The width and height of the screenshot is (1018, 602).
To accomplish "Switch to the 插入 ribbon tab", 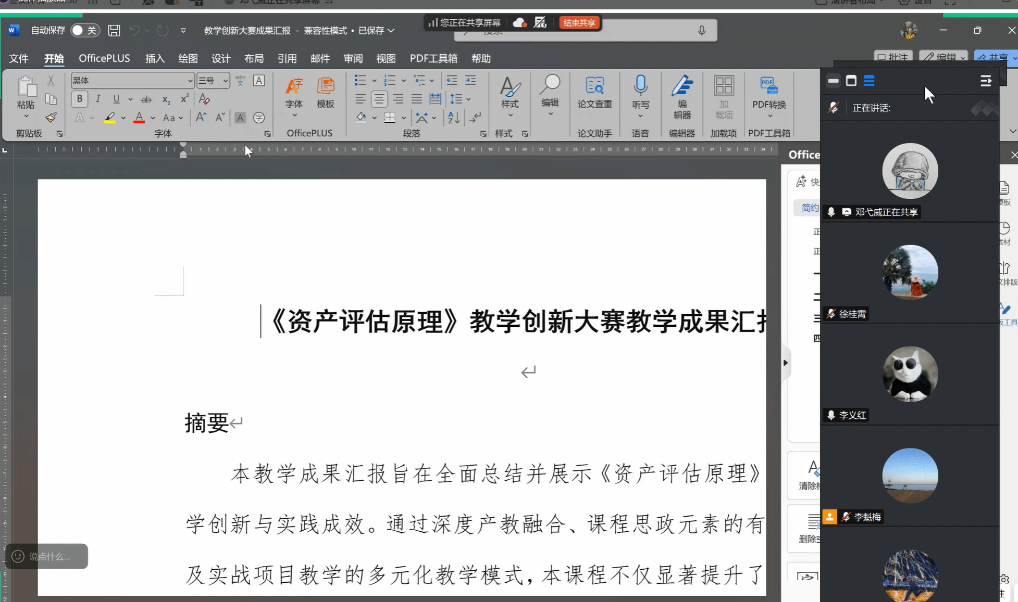I will (x=155, y=58).
